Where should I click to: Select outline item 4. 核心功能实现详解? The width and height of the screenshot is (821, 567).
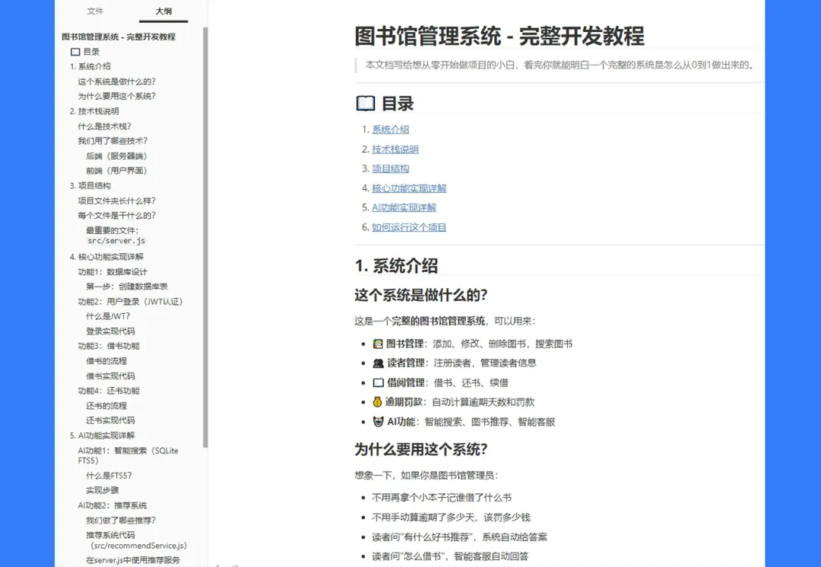point(106,257)
